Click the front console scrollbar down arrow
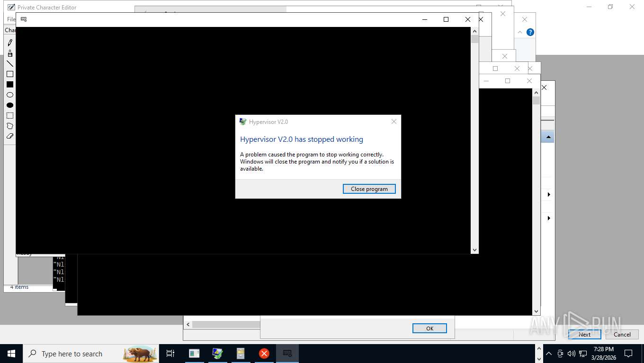The width and height of the screenshot is (644, 363). click(x=474, y=250)
